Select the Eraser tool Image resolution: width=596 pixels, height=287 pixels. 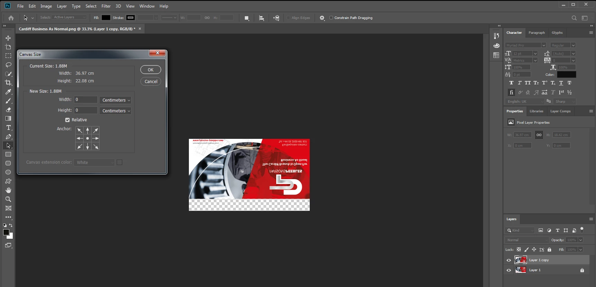(8, 110)
